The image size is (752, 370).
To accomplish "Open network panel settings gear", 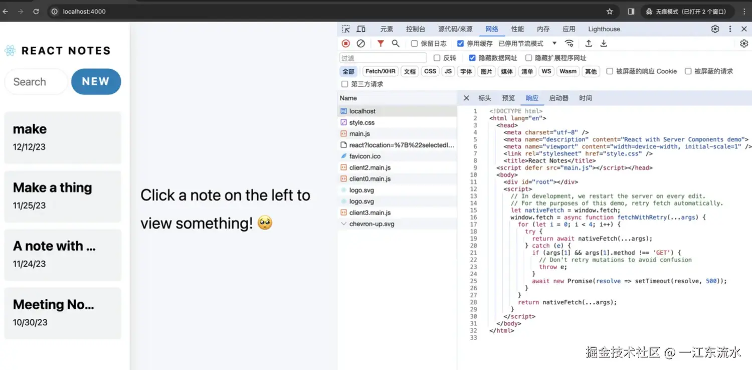I will (744, 44).
